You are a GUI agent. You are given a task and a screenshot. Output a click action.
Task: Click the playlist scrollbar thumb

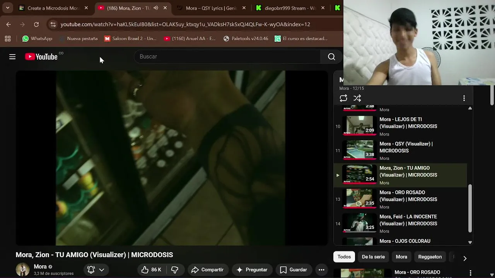coord(470,208)
